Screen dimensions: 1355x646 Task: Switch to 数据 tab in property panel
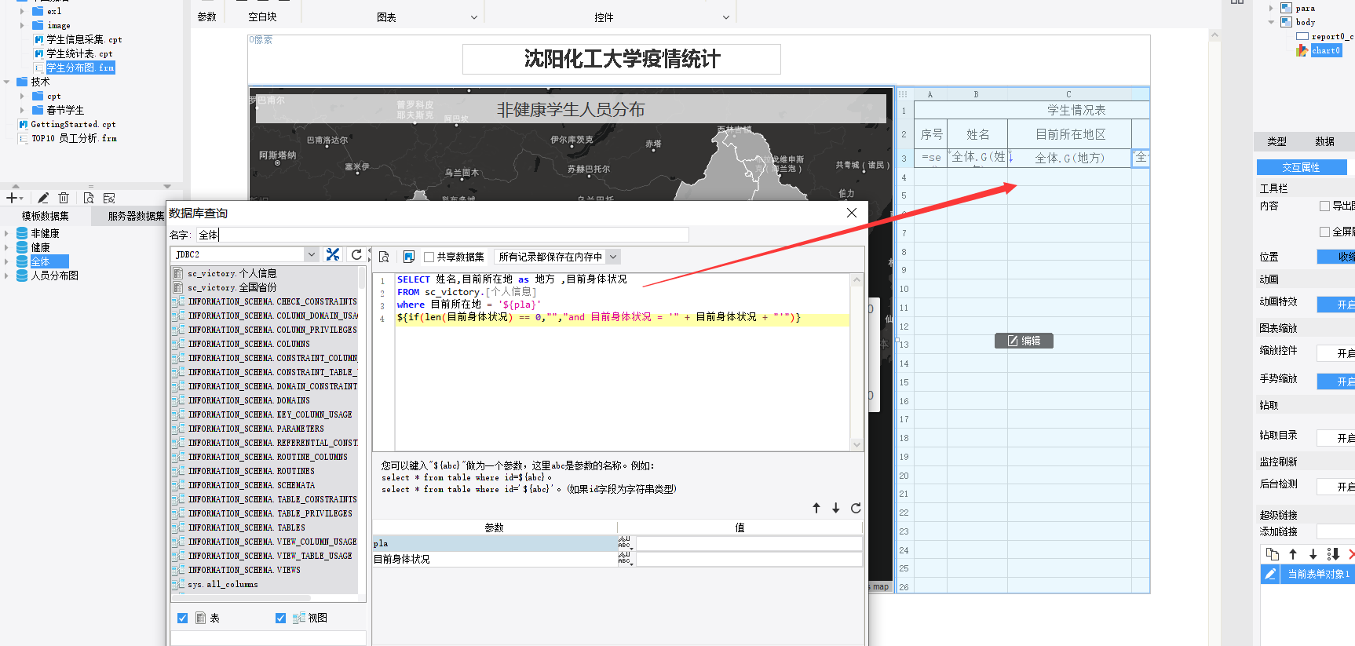[x=1325, y=141]
